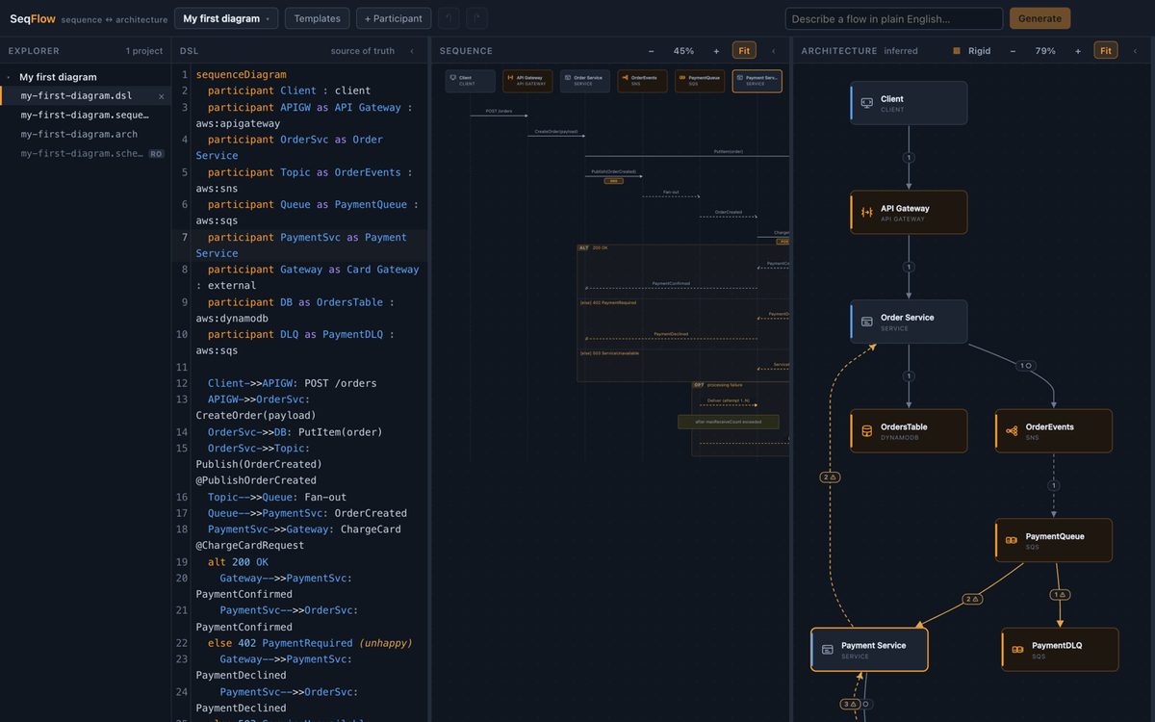Open read-only my-first-diagram.sche… file
The image size is (1155, 722).
pos(82,153)
